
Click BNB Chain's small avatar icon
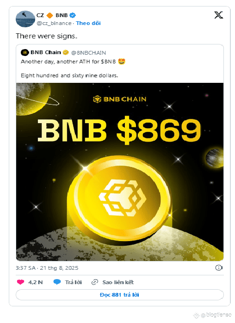pyautogui.click(x=25, y=53)
